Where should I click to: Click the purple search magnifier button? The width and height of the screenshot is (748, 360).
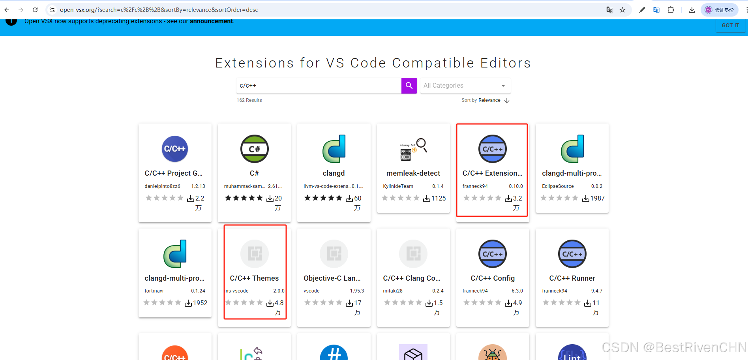click(409, 86)
